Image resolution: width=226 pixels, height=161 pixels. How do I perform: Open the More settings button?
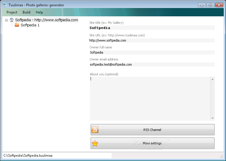point(153,143)
